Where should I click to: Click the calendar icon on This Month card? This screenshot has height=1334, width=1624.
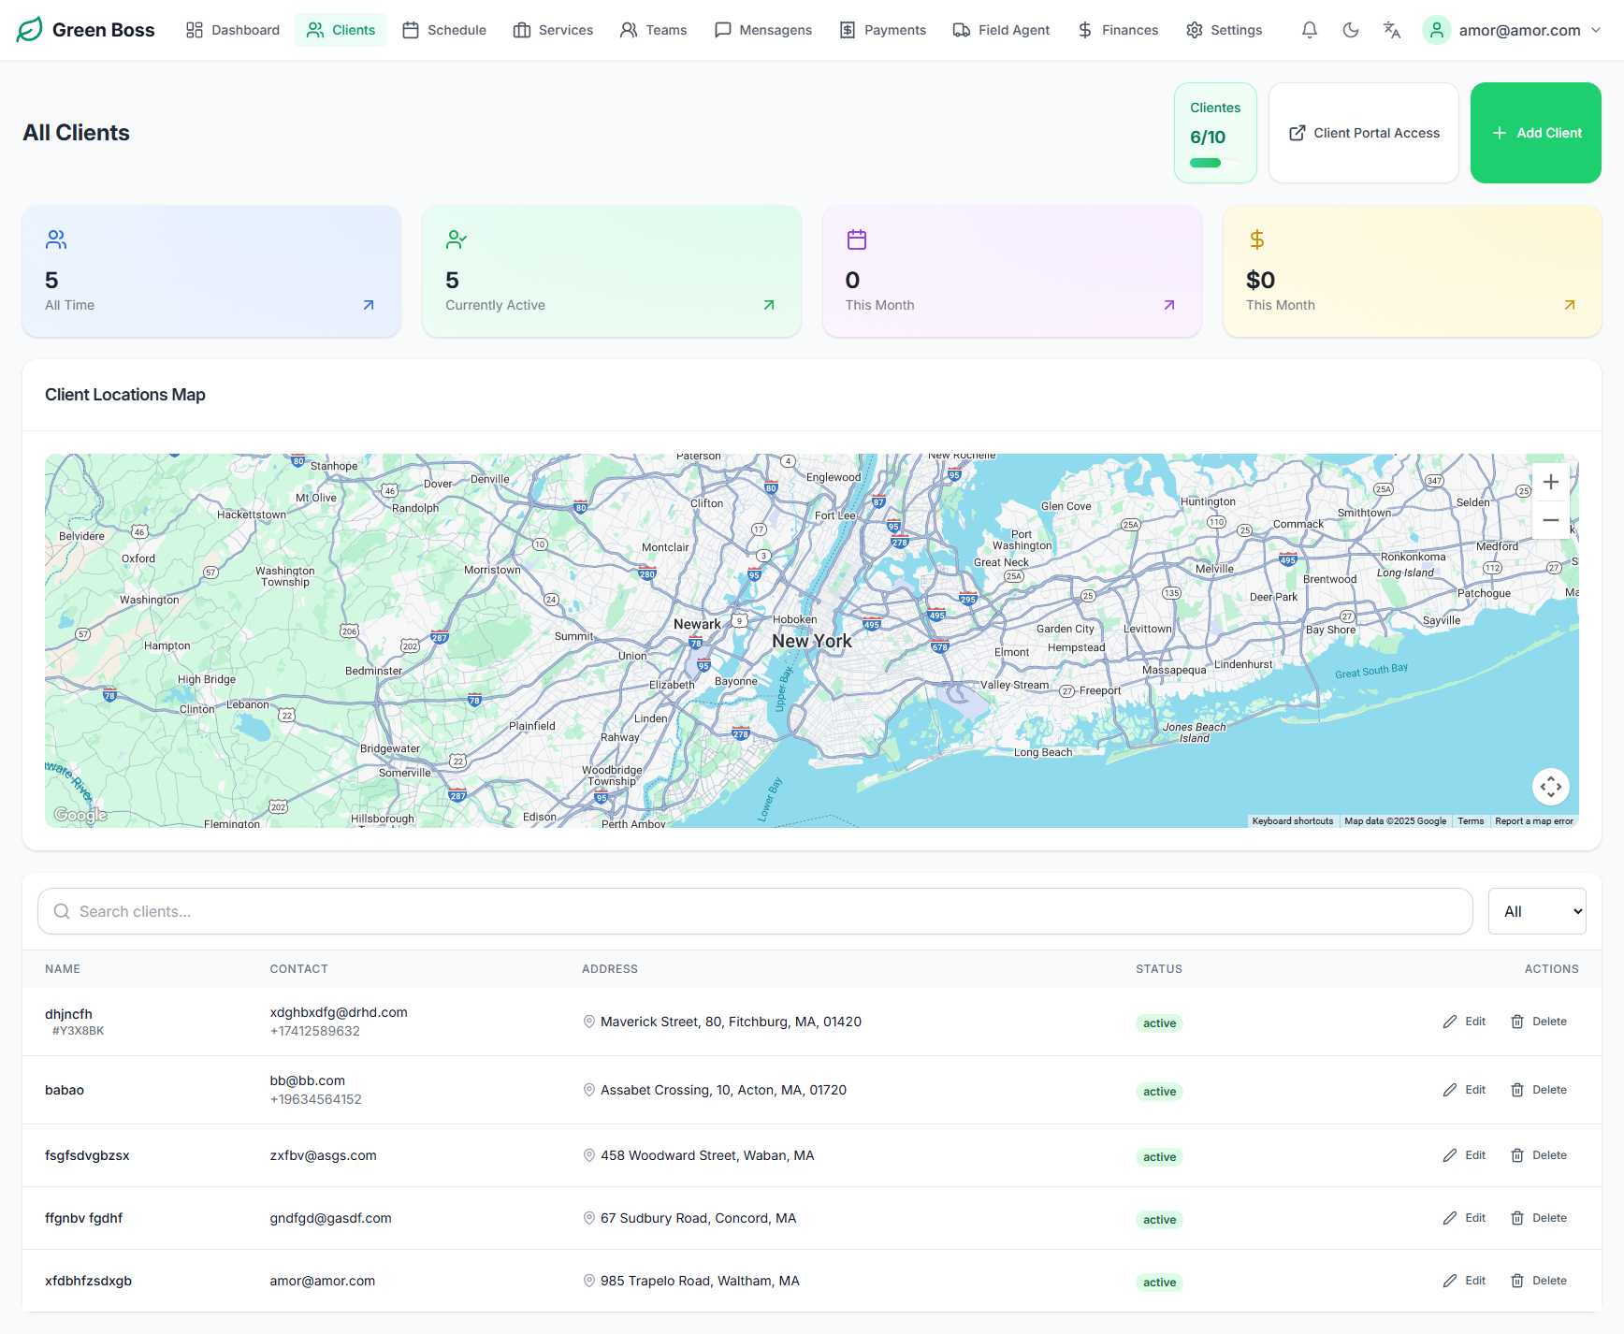pos(857,239)
